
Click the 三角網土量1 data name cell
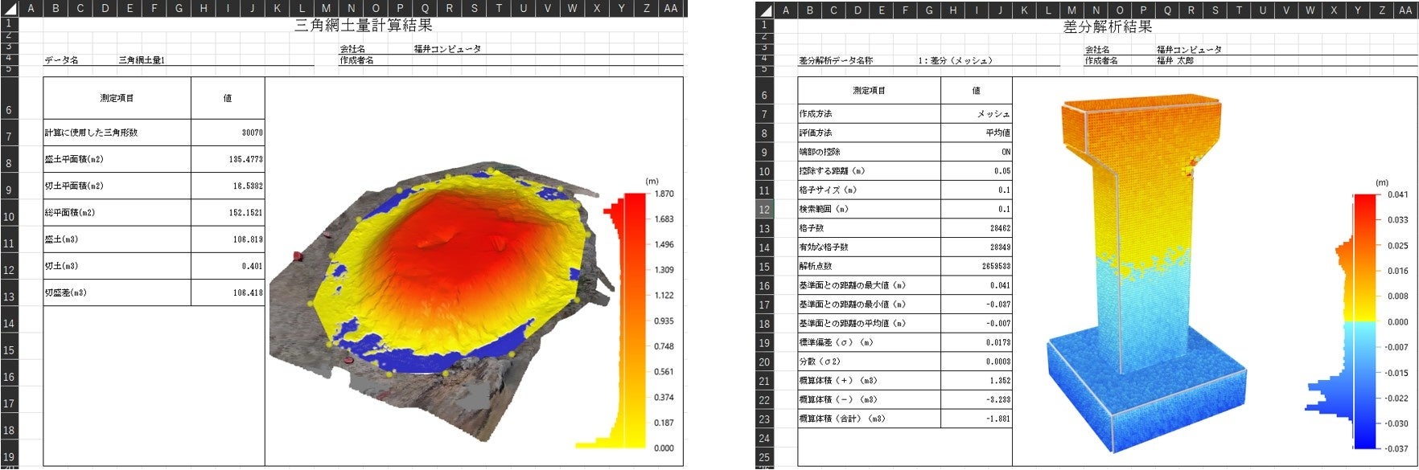142,60
